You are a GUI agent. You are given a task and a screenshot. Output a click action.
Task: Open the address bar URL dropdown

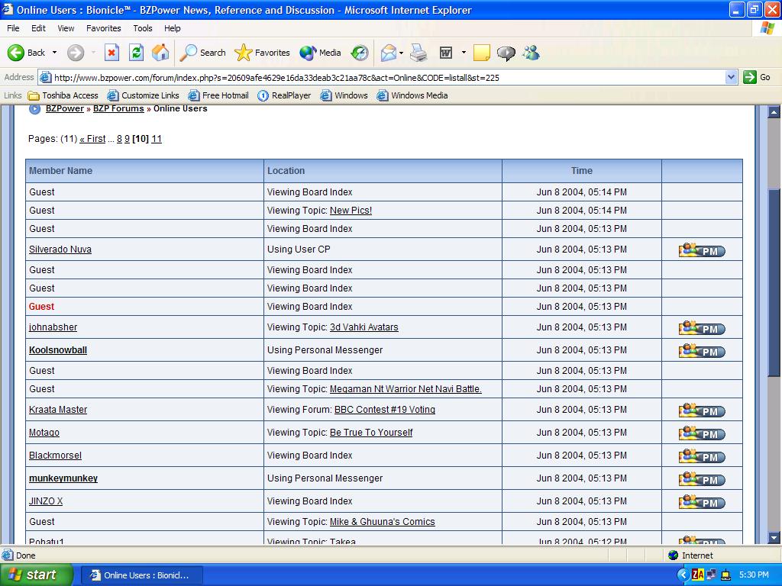pos(731,77)
